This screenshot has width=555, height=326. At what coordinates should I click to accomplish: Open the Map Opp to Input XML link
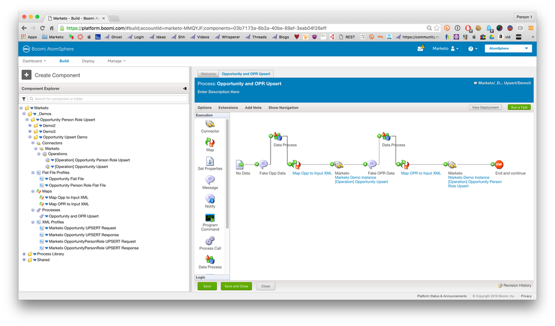(x=312, y=173)
